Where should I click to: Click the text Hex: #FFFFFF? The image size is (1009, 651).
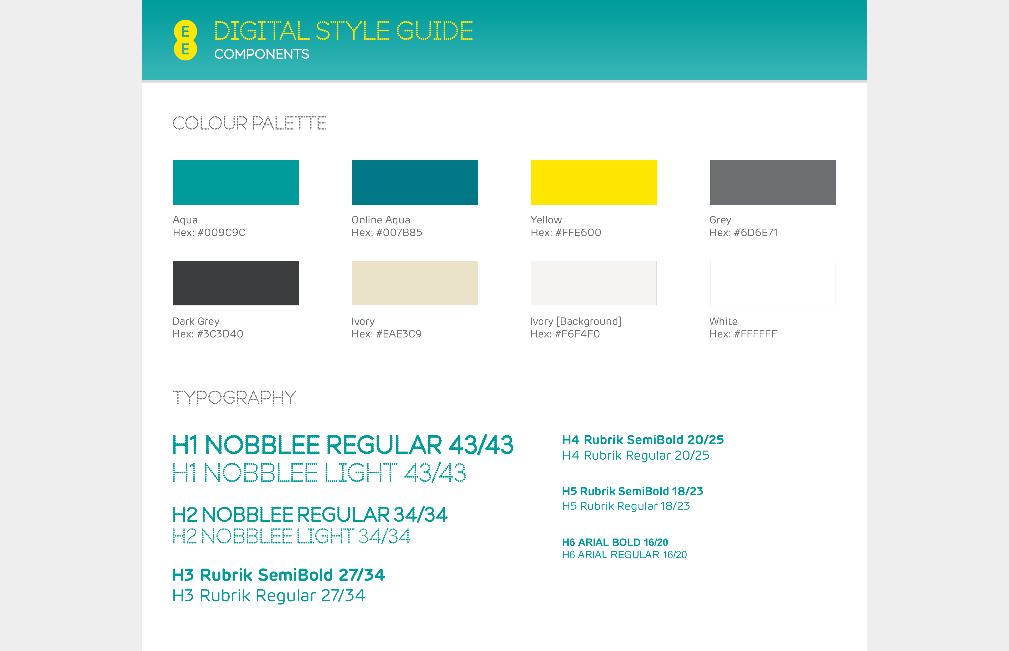tap(743, 334)
